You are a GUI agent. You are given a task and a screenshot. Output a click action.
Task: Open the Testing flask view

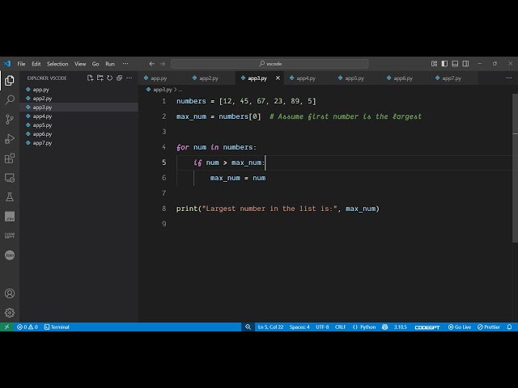(10, 197)
